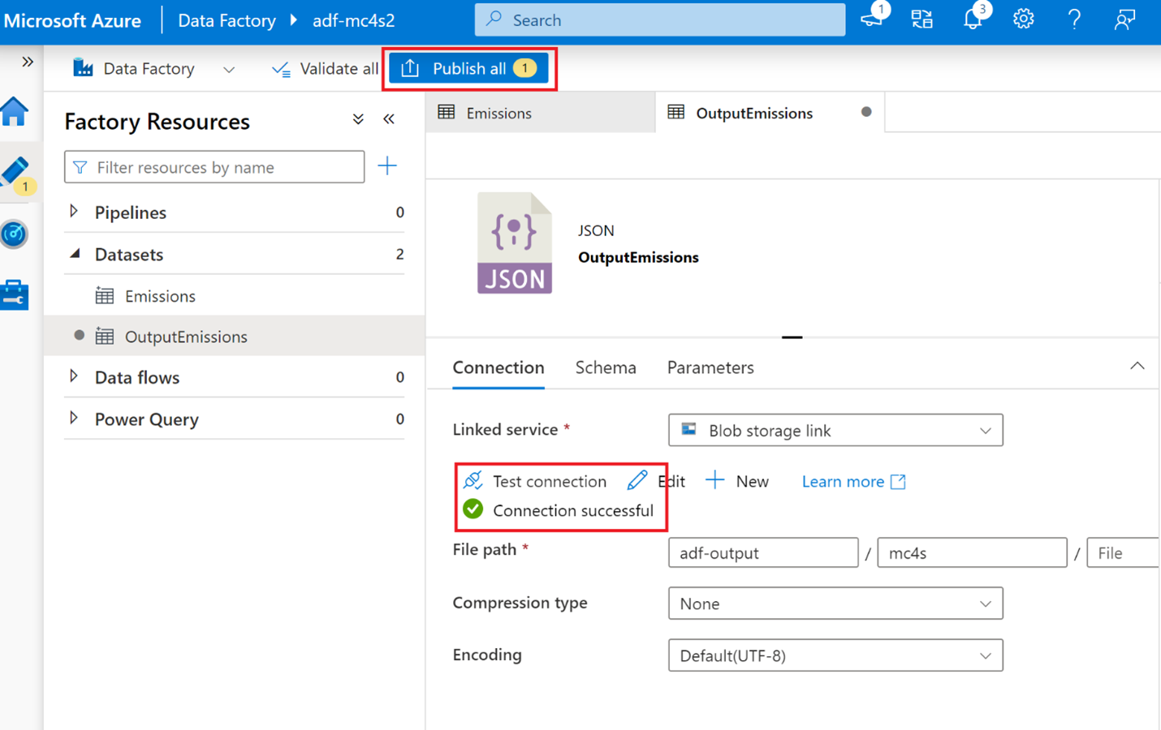Click the top Search box
Screen dimensions: 1161x730
coord(659,19)
